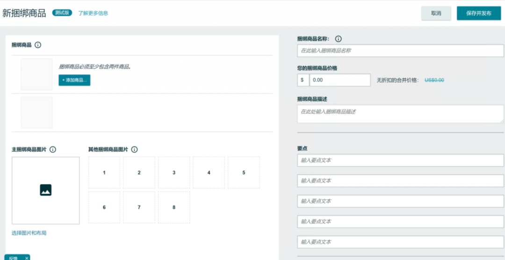Screen dimensions: 505x260
Task: Click the 无折扣的合并价格 label
Action: tap(398, 80)
